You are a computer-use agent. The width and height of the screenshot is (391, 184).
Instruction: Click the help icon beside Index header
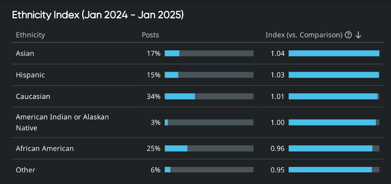(348, 35)
